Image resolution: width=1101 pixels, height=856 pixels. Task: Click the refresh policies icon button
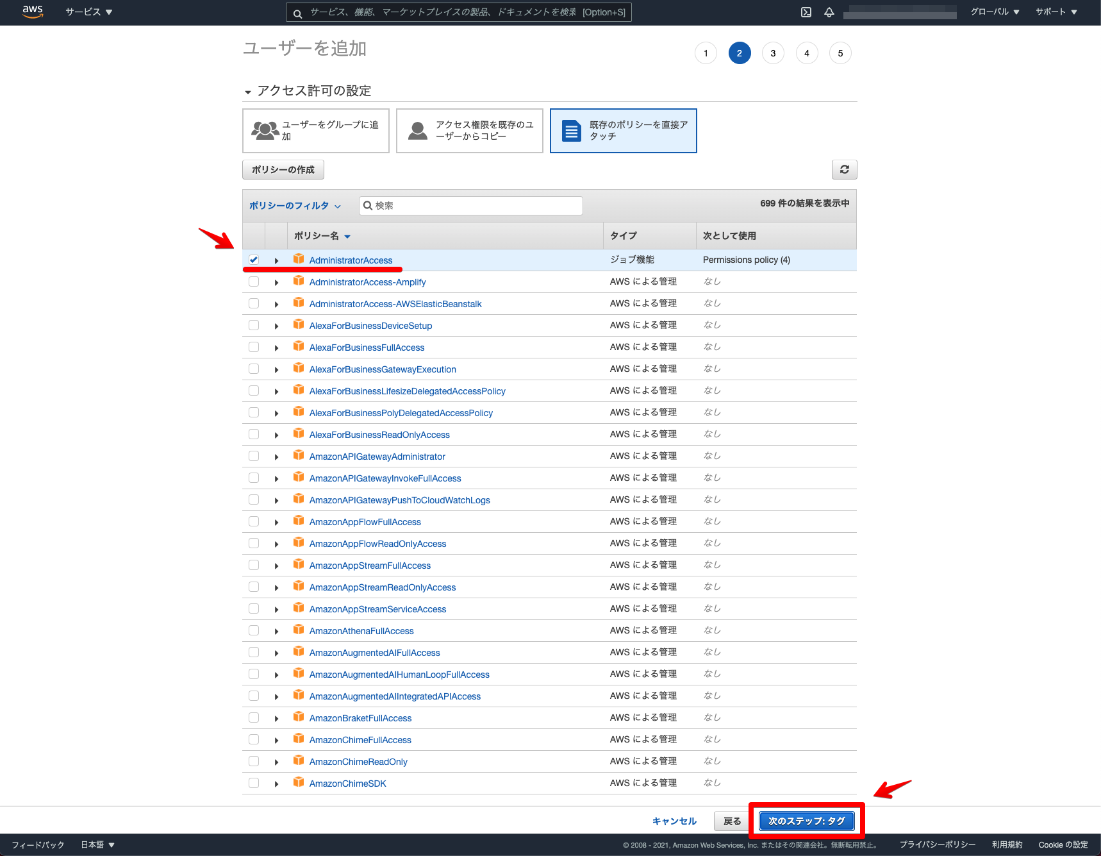click(844, 169)
